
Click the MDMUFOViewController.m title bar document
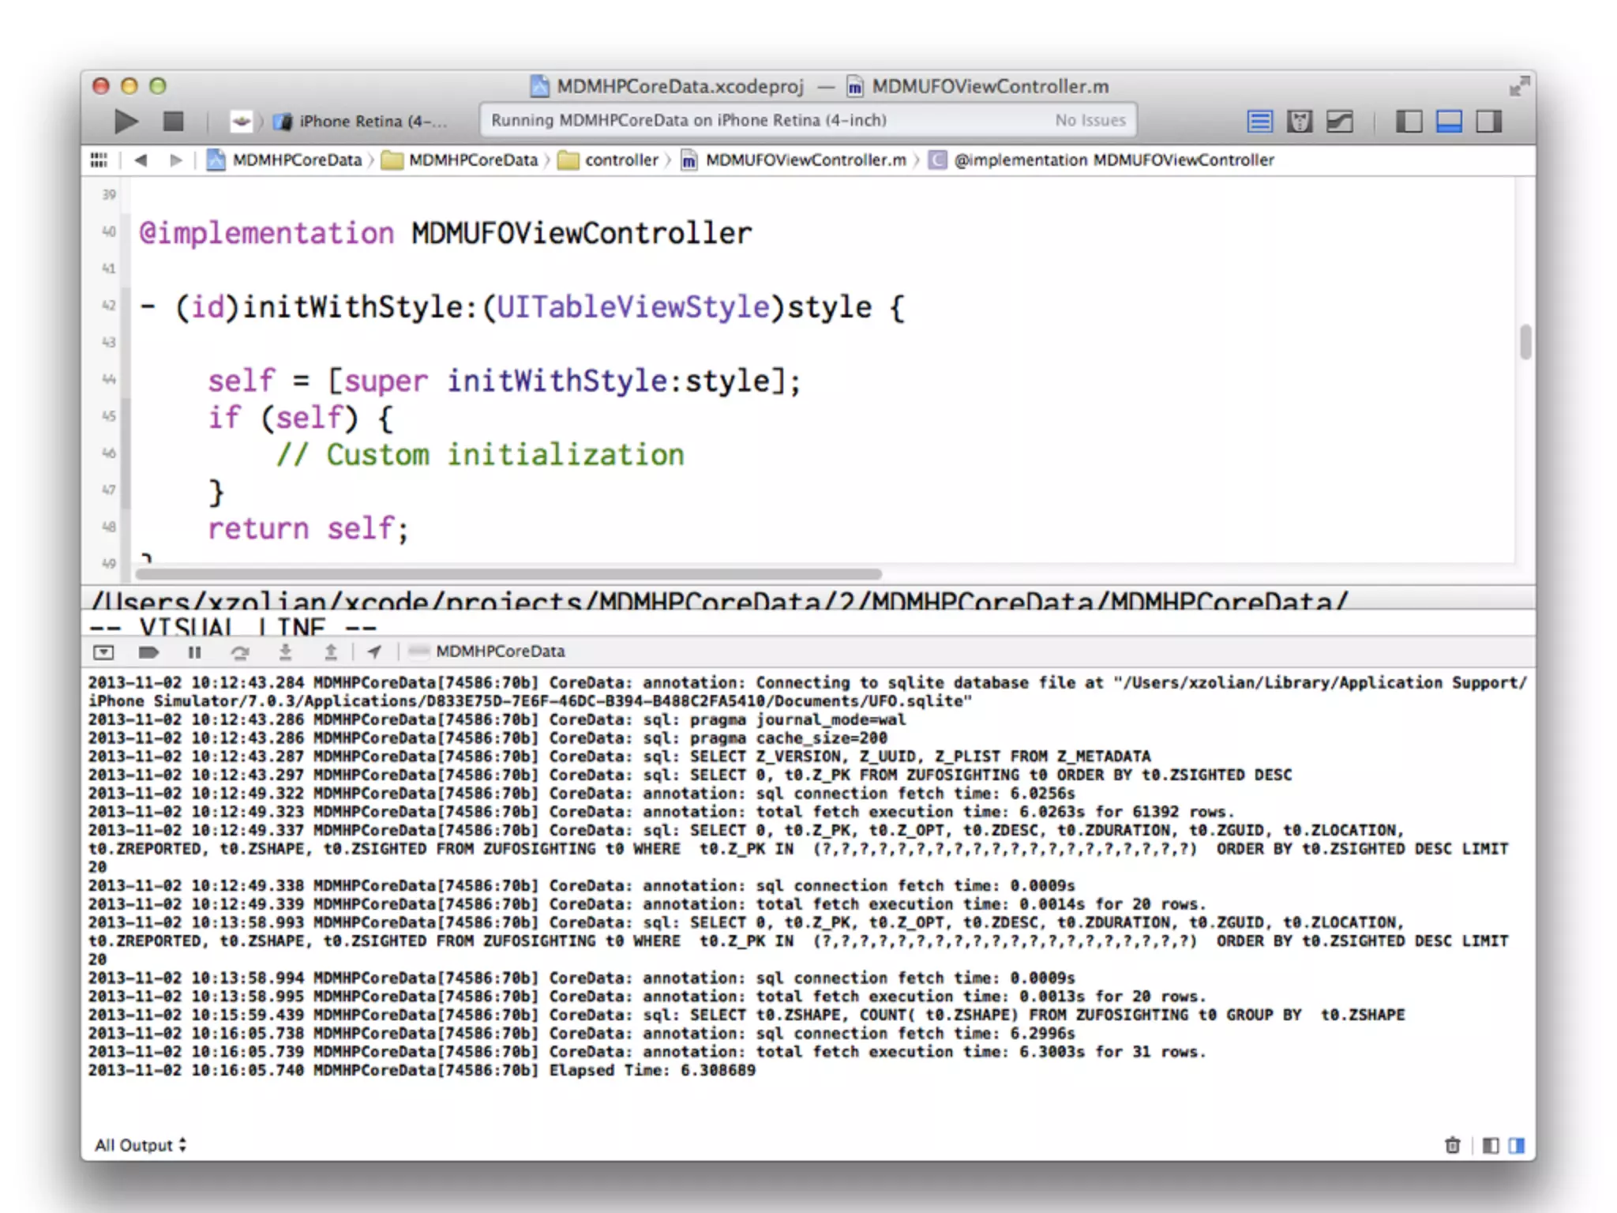[977, 86]
